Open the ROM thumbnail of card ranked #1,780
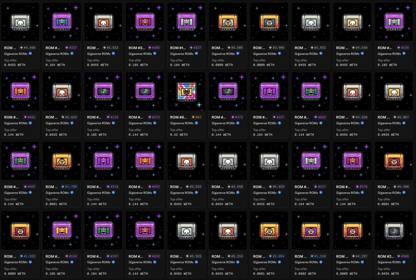Viewport: 416px width, 280px height. (61, 161)
